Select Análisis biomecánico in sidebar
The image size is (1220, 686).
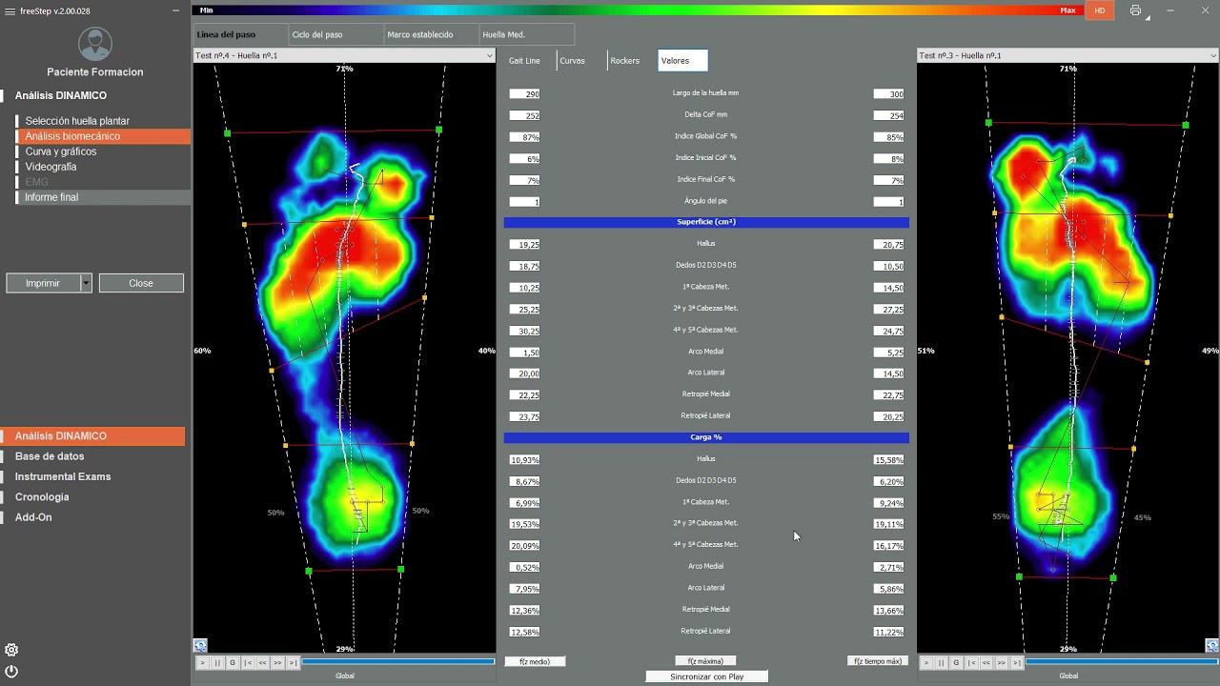[x=102, y=136]
